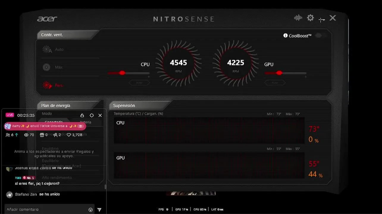Click the heart likes icon showing 1,728
Image resolution: width=382 pixels, height=214 pixels.
coord(69,135)
